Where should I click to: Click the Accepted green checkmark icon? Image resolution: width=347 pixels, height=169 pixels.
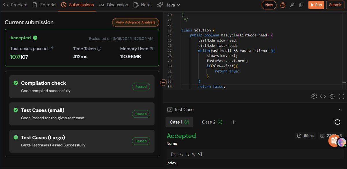(x=35, y=38)
